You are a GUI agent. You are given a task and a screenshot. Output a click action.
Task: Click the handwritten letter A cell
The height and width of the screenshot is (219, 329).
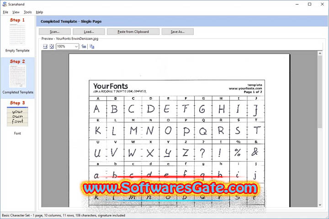[x=98, y=109]
